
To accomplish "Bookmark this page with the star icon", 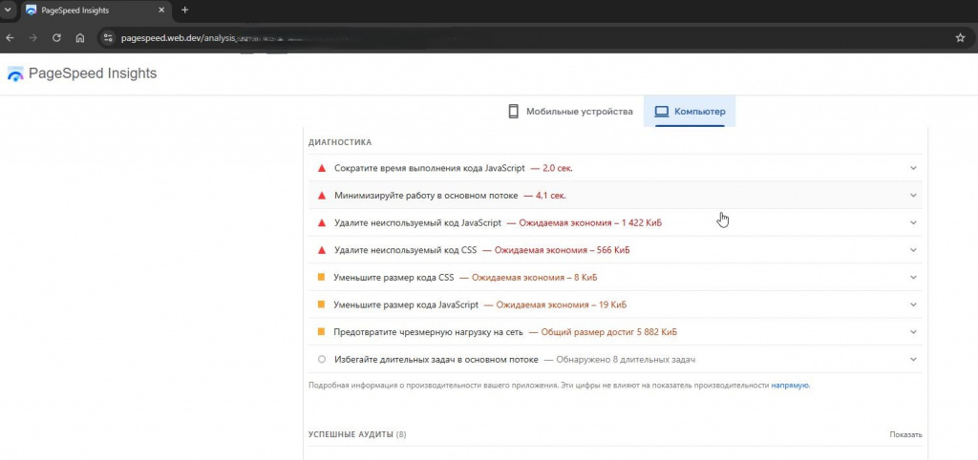I will 961,38.
